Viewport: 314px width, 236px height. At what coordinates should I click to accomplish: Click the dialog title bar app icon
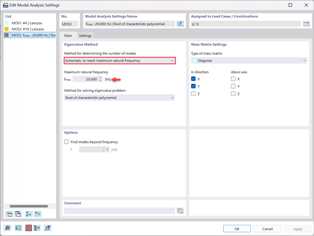point(5,5)
